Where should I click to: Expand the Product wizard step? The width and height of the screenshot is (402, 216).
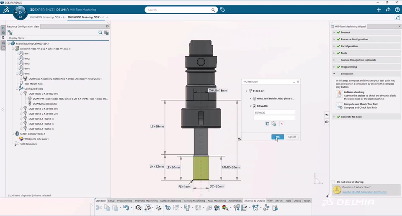334,33
